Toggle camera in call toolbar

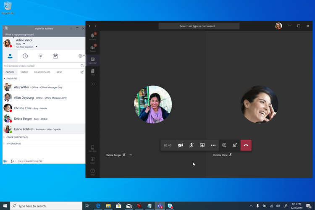pos(180,145)
